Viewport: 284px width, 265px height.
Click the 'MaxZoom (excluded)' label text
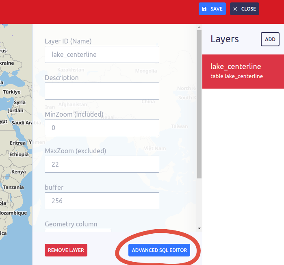[x=75, y=151]
